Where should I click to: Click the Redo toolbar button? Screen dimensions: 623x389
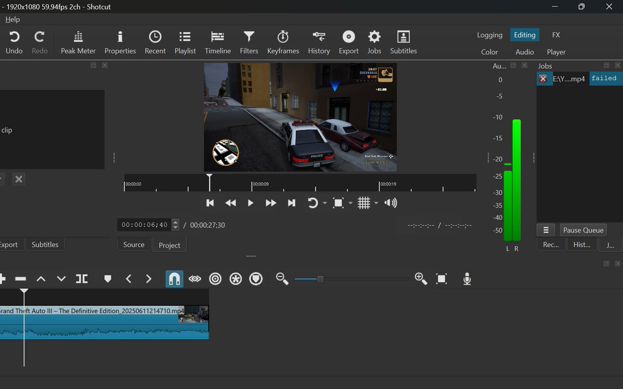pos(39,43)
